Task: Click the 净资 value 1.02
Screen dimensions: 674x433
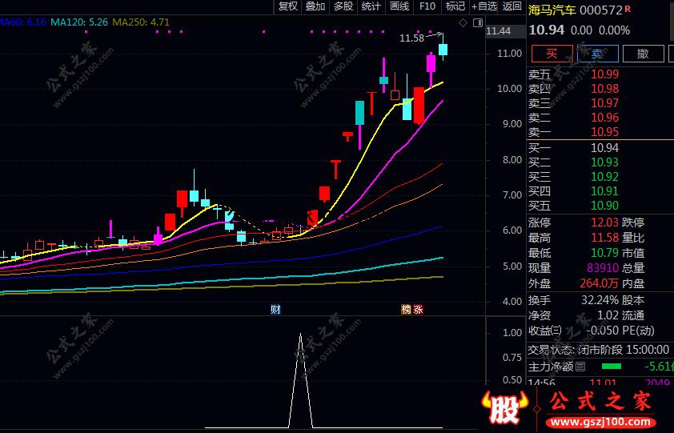Action: pos(608,315)
